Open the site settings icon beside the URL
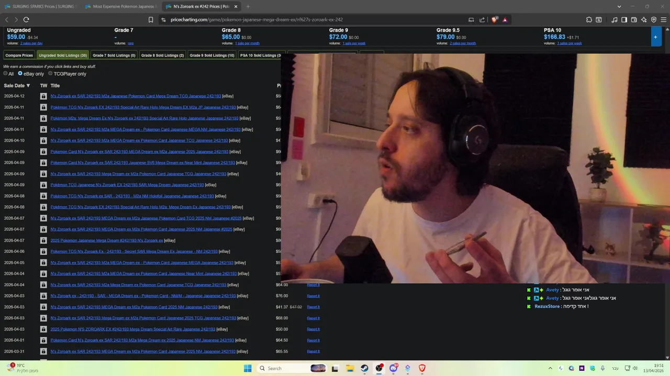670x376 pixels. click(163, 20)
